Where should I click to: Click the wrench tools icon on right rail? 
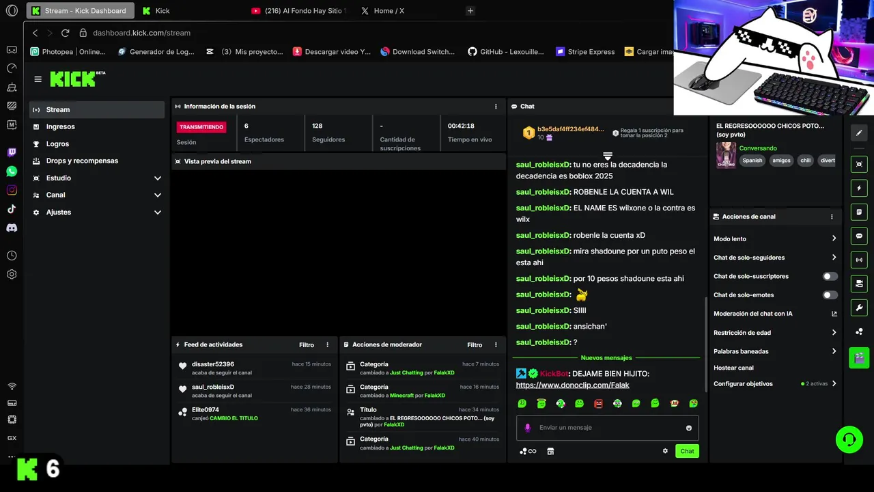pos(859,307)
